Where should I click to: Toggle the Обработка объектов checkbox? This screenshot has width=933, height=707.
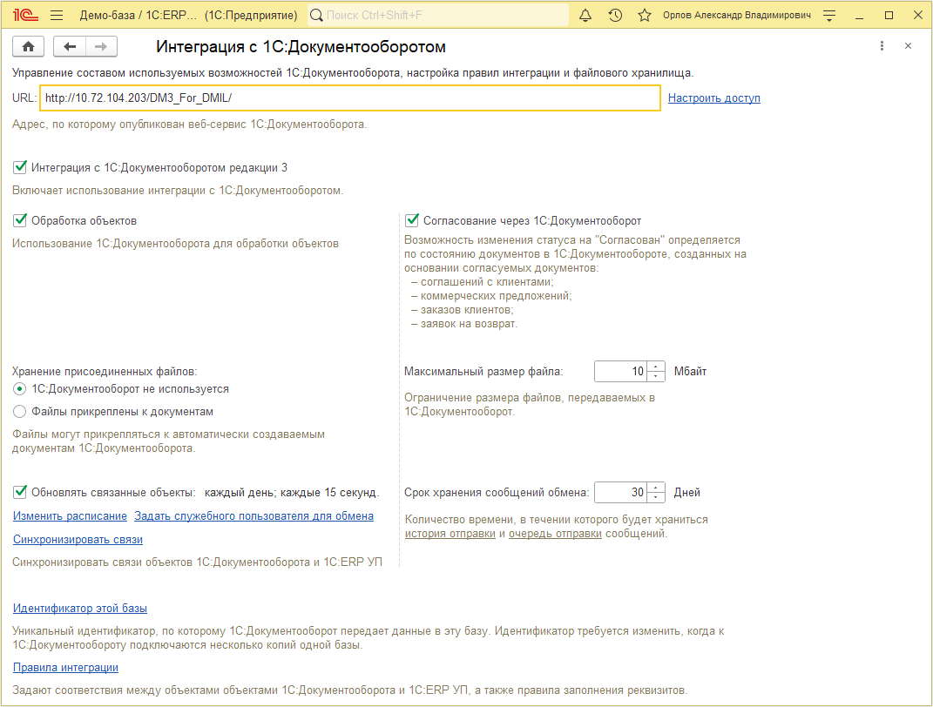click(20, 220)
